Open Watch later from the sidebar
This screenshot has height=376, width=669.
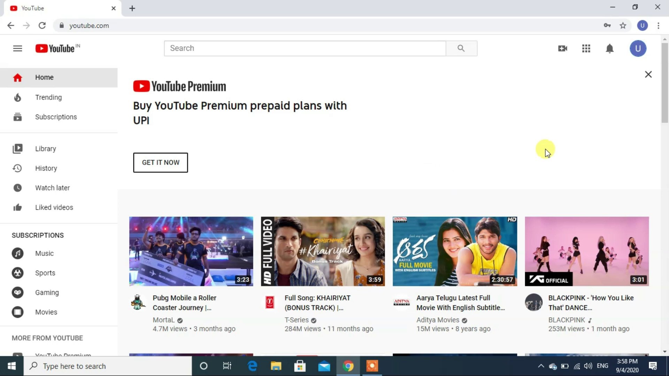point(52,188)
